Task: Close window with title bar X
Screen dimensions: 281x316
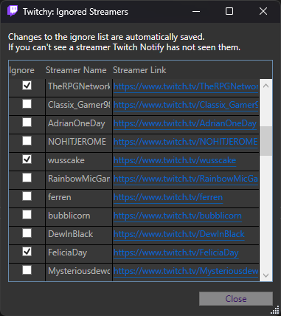Action: point(263,11)
